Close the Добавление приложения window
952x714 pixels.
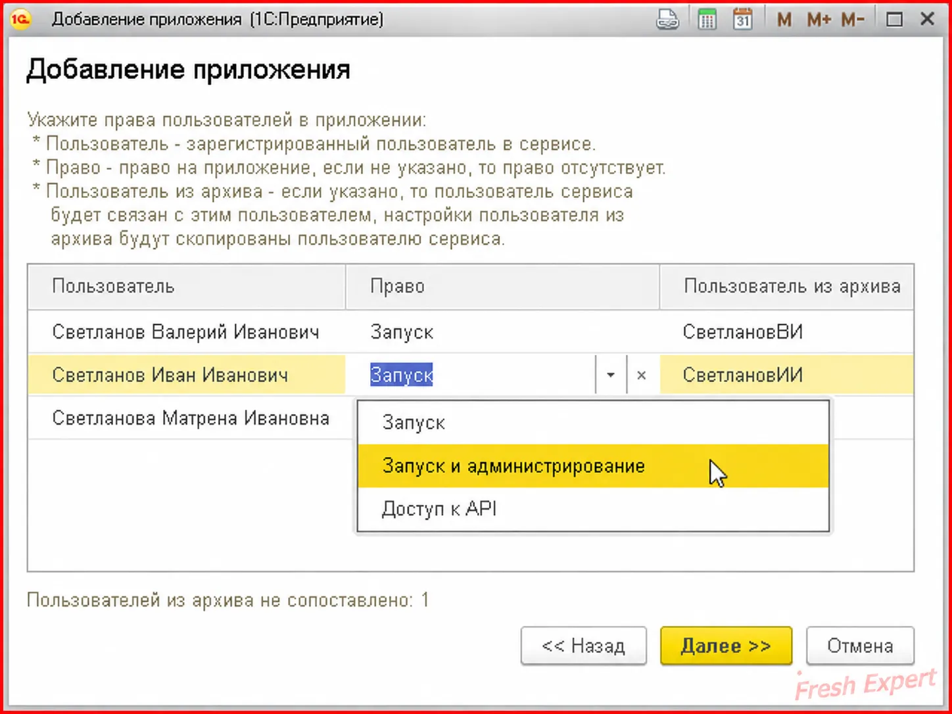[x=928, y=20]
